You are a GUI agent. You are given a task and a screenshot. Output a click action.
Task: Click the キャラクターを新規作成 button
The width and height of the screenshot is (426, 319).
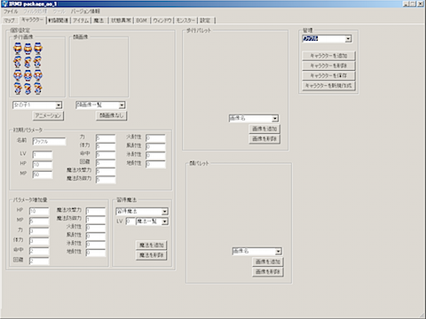pos(328,86)
